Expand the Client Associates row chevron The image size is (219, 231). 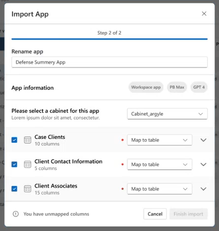203,189
